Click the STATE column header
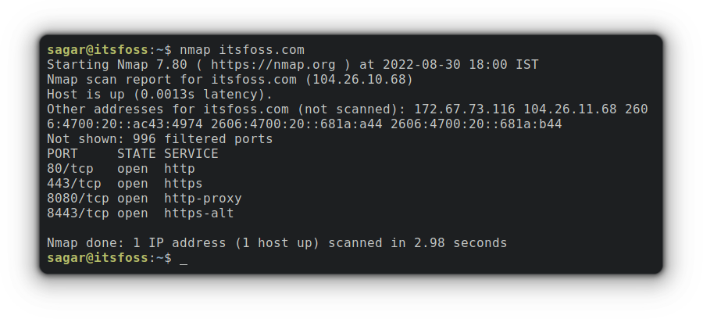The width and height of the screenshot is (703, 319). [x=136, y=153]
